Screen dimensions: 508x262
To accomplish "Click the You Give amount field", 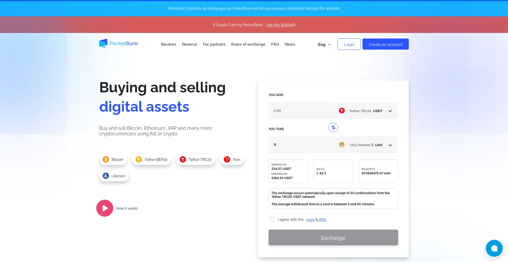I will tap(299, 111).
